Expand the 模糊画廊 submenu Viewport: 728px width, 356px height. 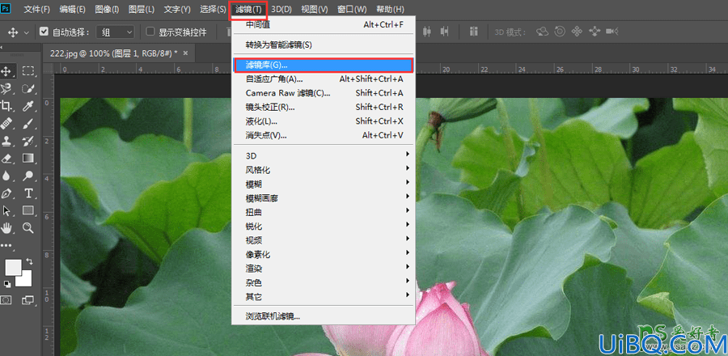[323, 198]
